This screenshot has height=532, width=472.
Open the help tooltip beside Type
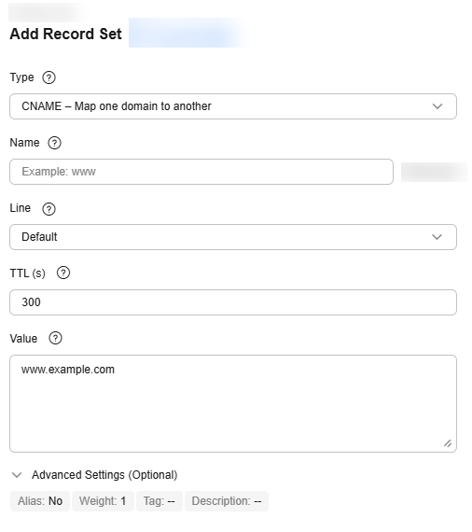49,77
